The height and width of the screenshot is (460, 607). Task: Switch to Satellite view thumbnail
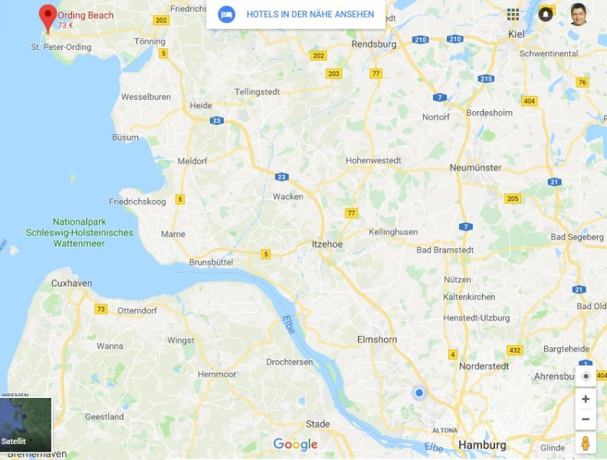pyautogui.click(x=25, y=425)
